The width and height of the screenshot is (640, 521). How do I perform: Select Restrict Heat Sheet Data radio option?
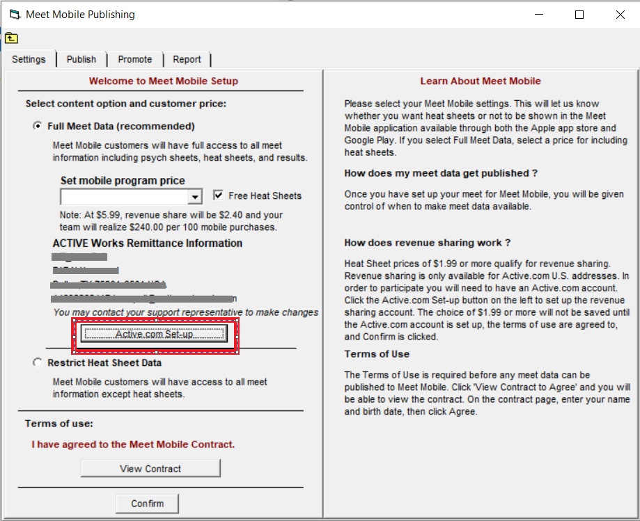38,362
